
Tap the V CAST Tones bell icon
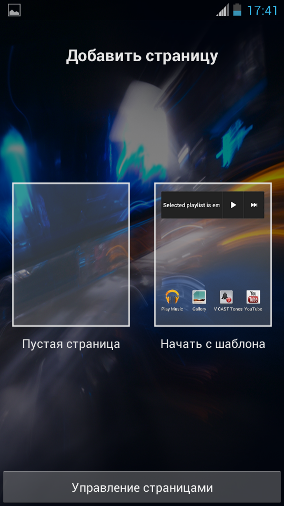226,297
